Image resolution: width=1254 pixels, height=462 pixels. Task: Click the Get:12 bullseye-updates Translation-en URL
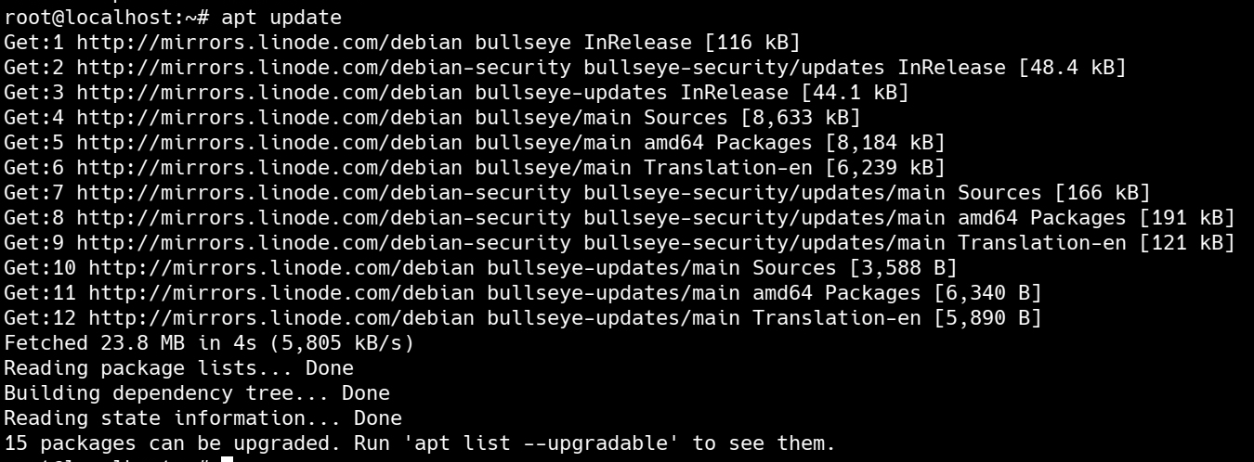pos(282,317)
